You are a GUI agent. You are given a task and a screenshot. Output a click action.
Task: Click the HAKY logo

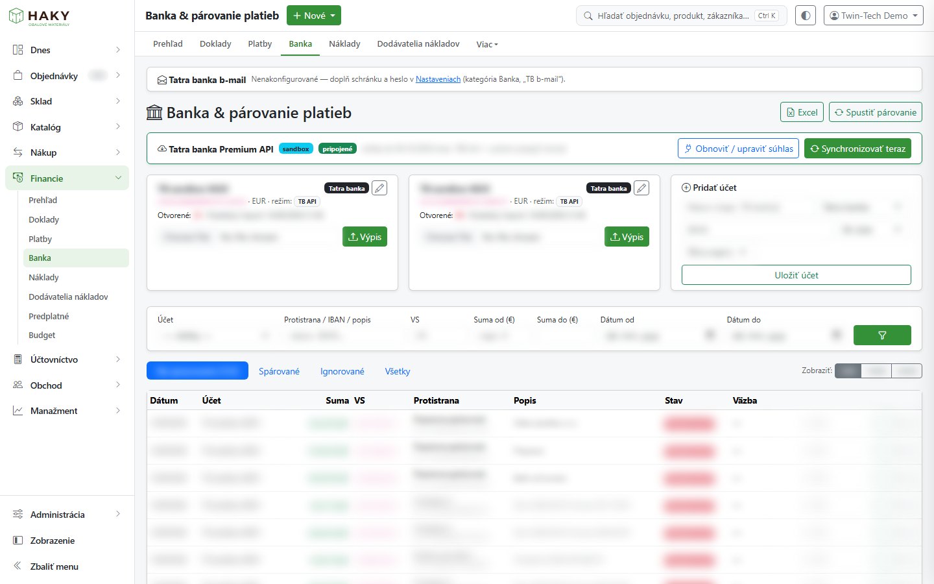point(40,16)
